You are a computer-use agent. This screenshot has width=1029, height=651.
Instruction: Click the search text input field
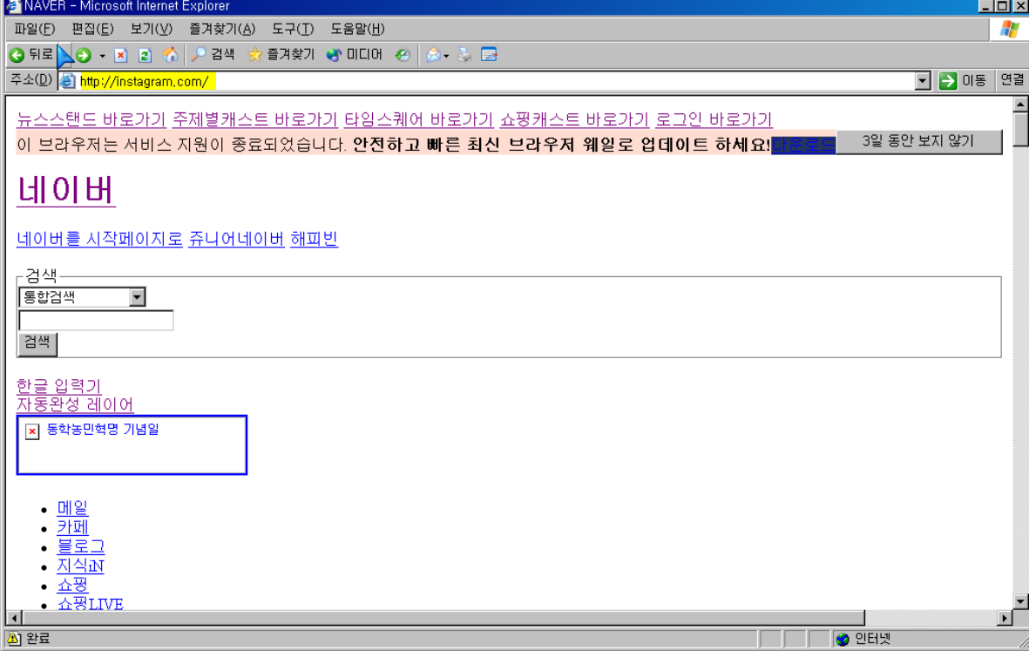point(97,320)
